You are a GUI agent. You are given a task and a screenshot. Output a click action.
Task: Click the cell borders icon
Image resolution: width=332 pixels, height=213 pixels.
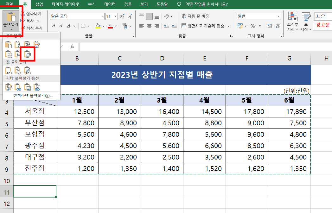[83, 26]
